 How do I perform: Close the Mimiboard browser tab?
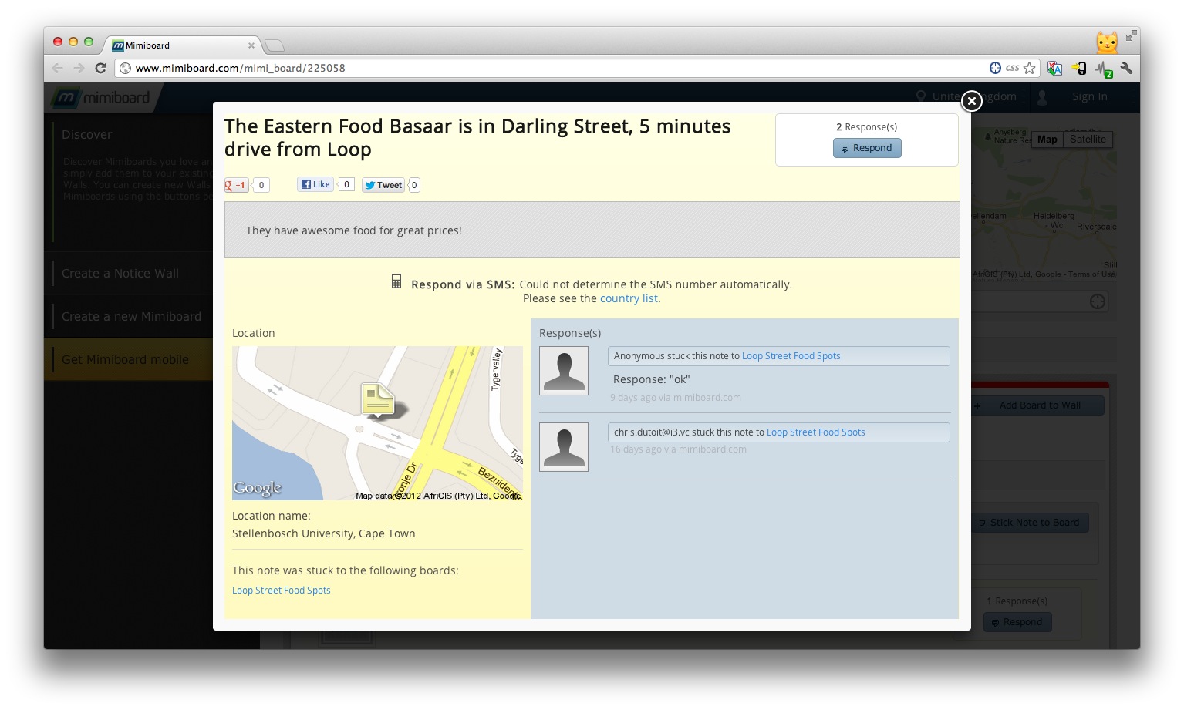(x=251, y=45)
